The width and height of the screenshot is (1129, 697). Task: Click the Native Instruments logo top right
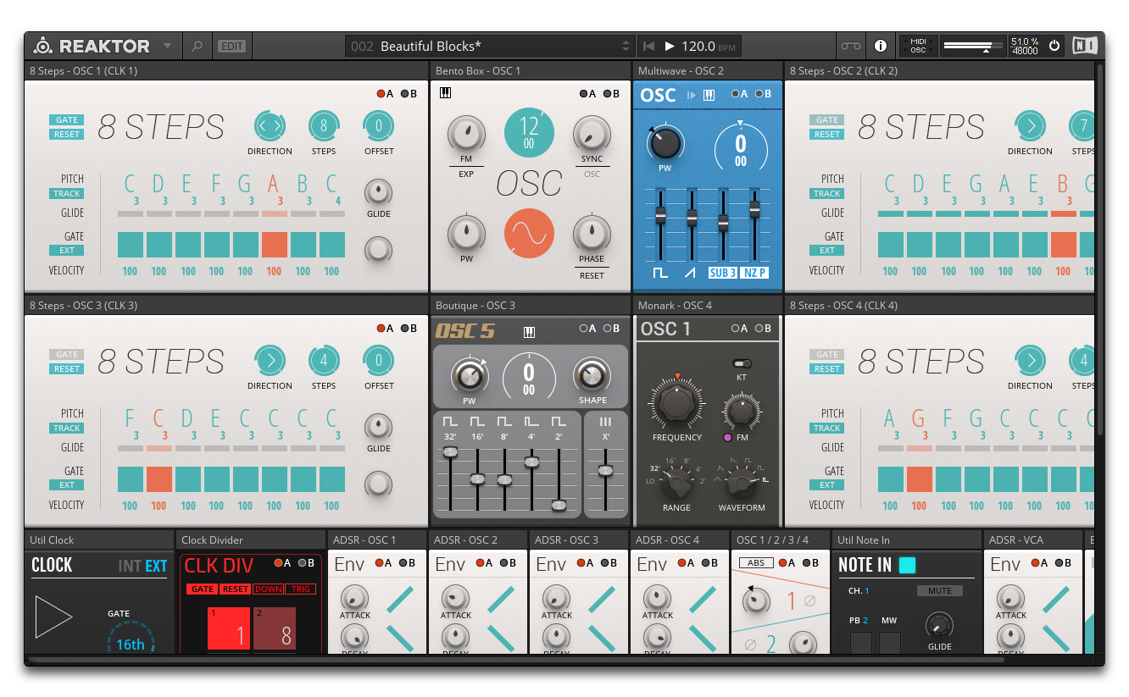1085,46
